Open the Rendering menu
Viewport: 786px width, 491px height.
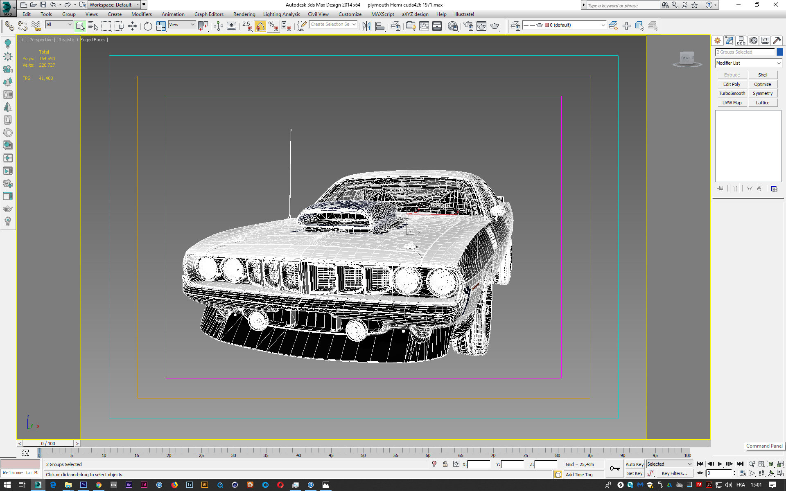coord(244,14)
